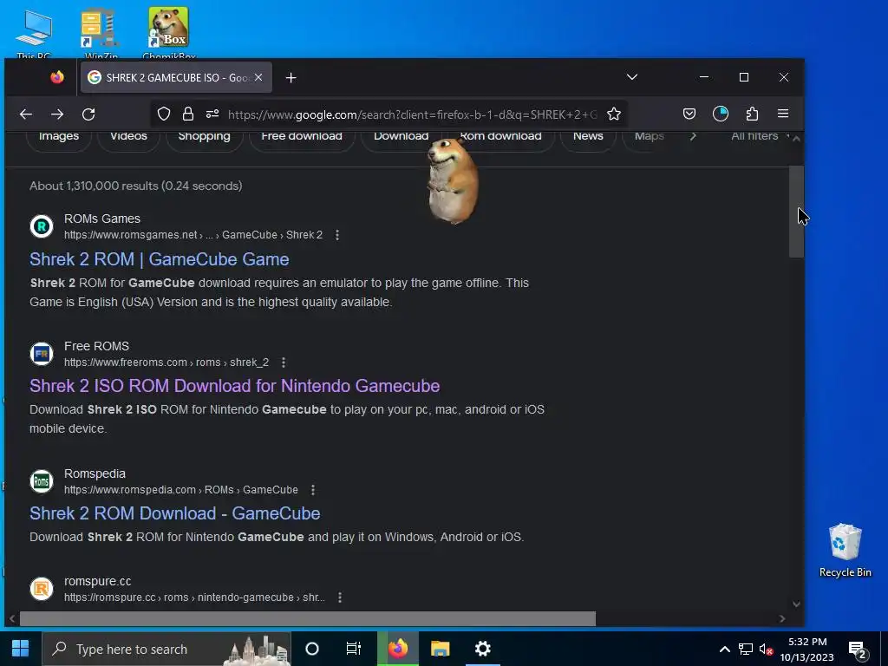
Task: Open the Save to Pocket icon
Action: pos(689,114)
